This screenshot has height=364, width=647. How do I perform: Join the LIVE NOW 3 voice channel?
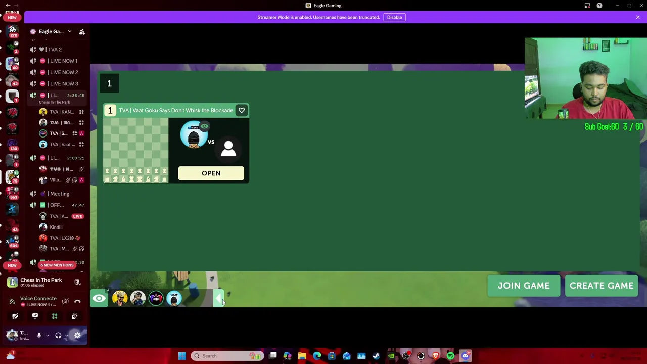pyautogui.click(x=56, y=84)
